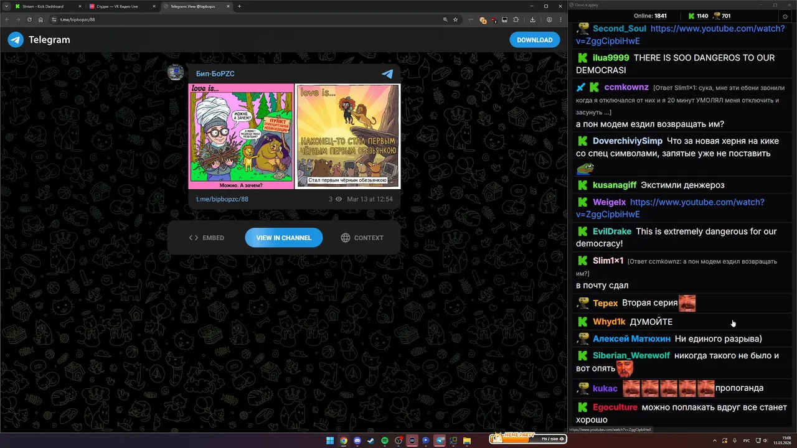The height and width of the screenshot is (448, 797).
Task: Open Steam from the taskbar
Action: pos(371,441)
